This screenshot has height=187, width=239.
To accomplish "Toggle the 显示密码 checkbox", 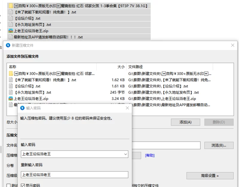I will pyautogui.click(x=23, y=186).
